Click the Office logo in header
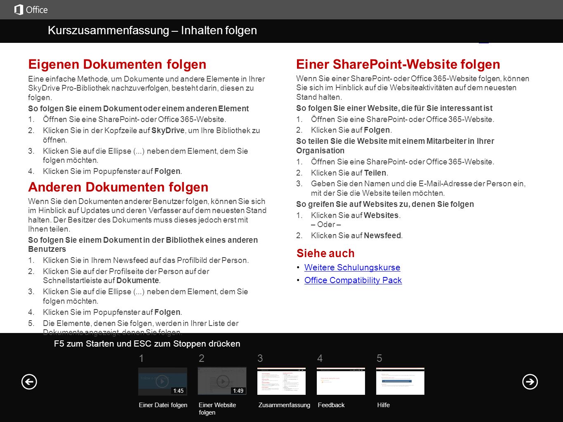This screenshot has height=422, width=563. coord(31,9)
